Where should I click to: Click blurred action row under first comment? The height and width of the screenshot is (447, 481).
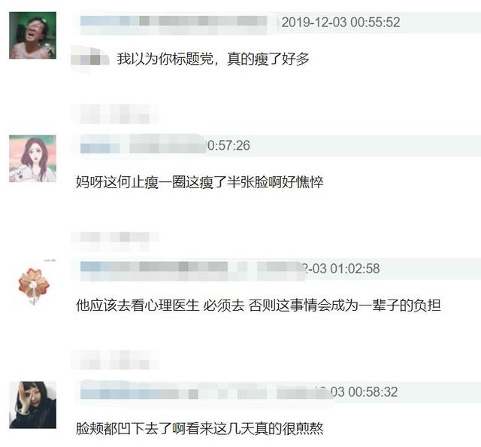[115, 114]
